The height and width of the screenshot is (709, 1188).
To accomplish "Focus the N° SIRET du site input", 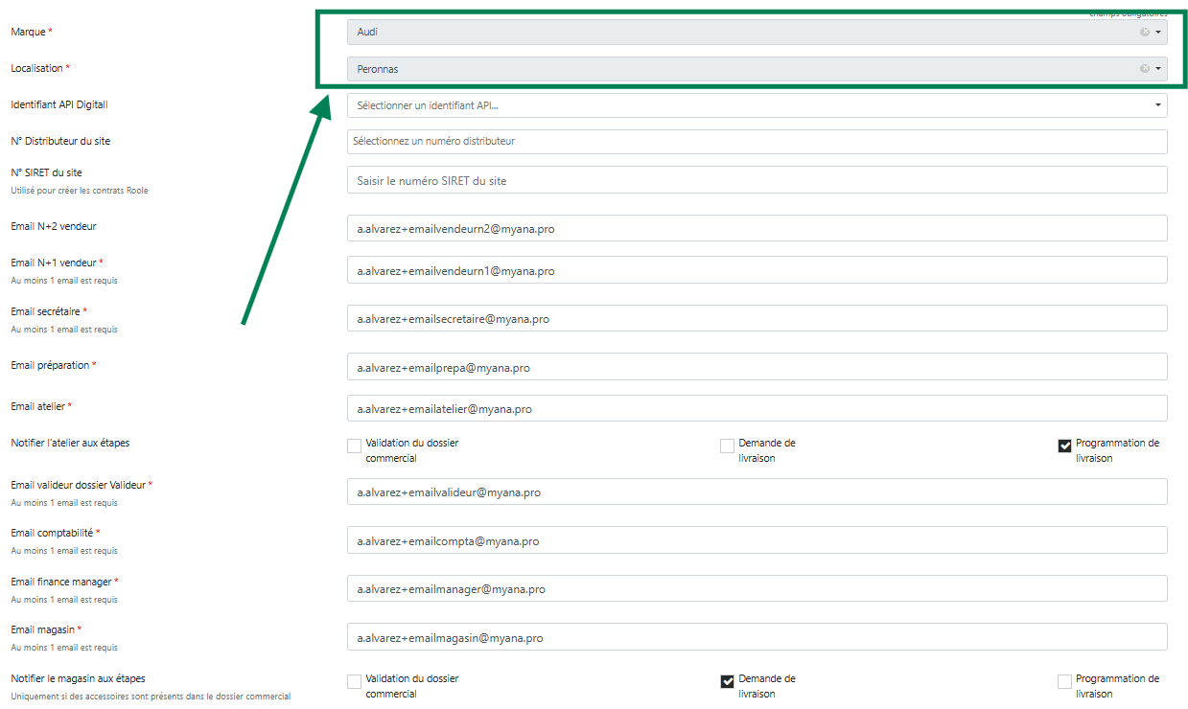I will coord(757,180).
